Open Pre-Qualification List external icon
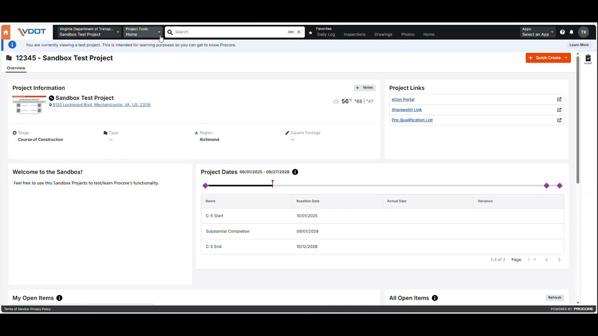Viewport: 598px width, 336px height. tap(559, 120)
